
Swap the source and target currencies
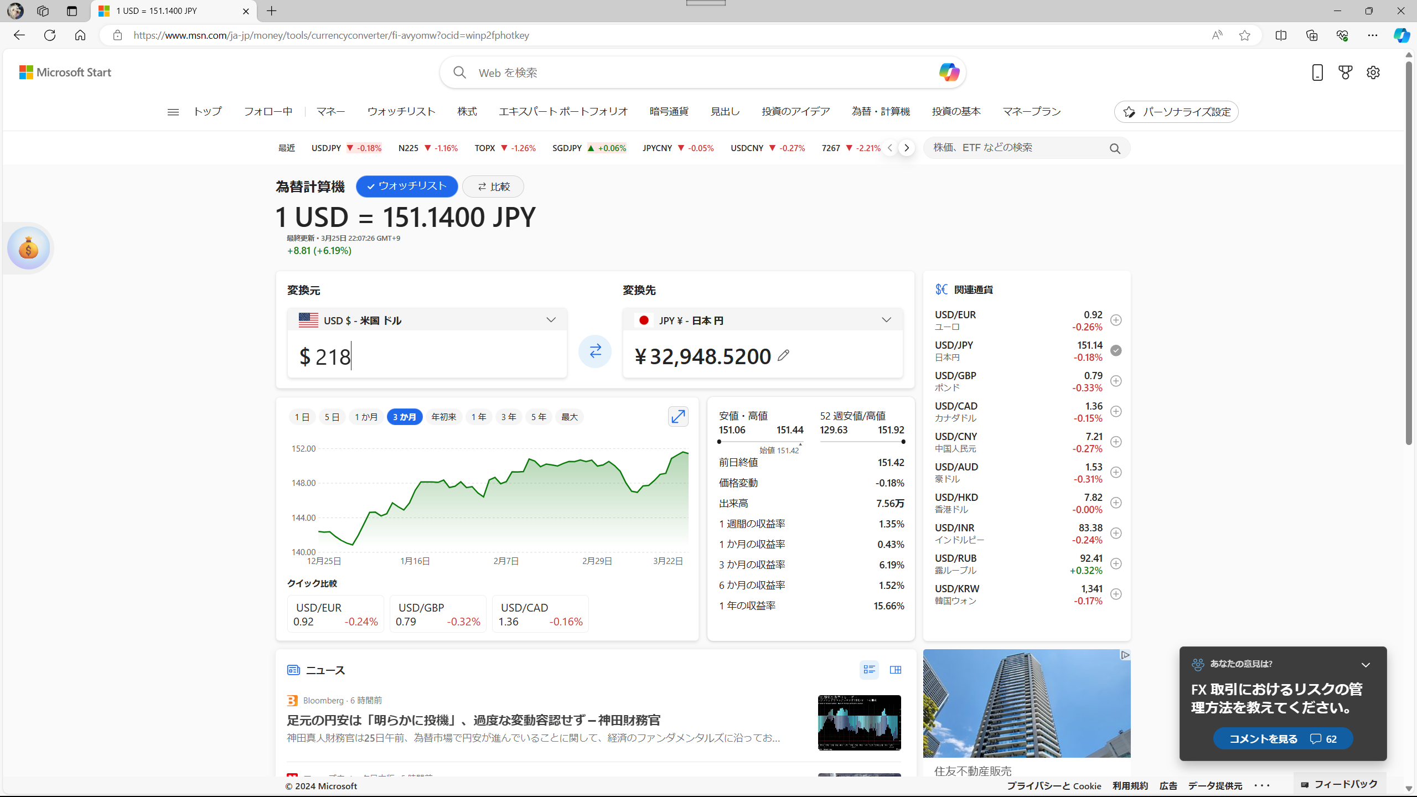click(x=595, y=351)
